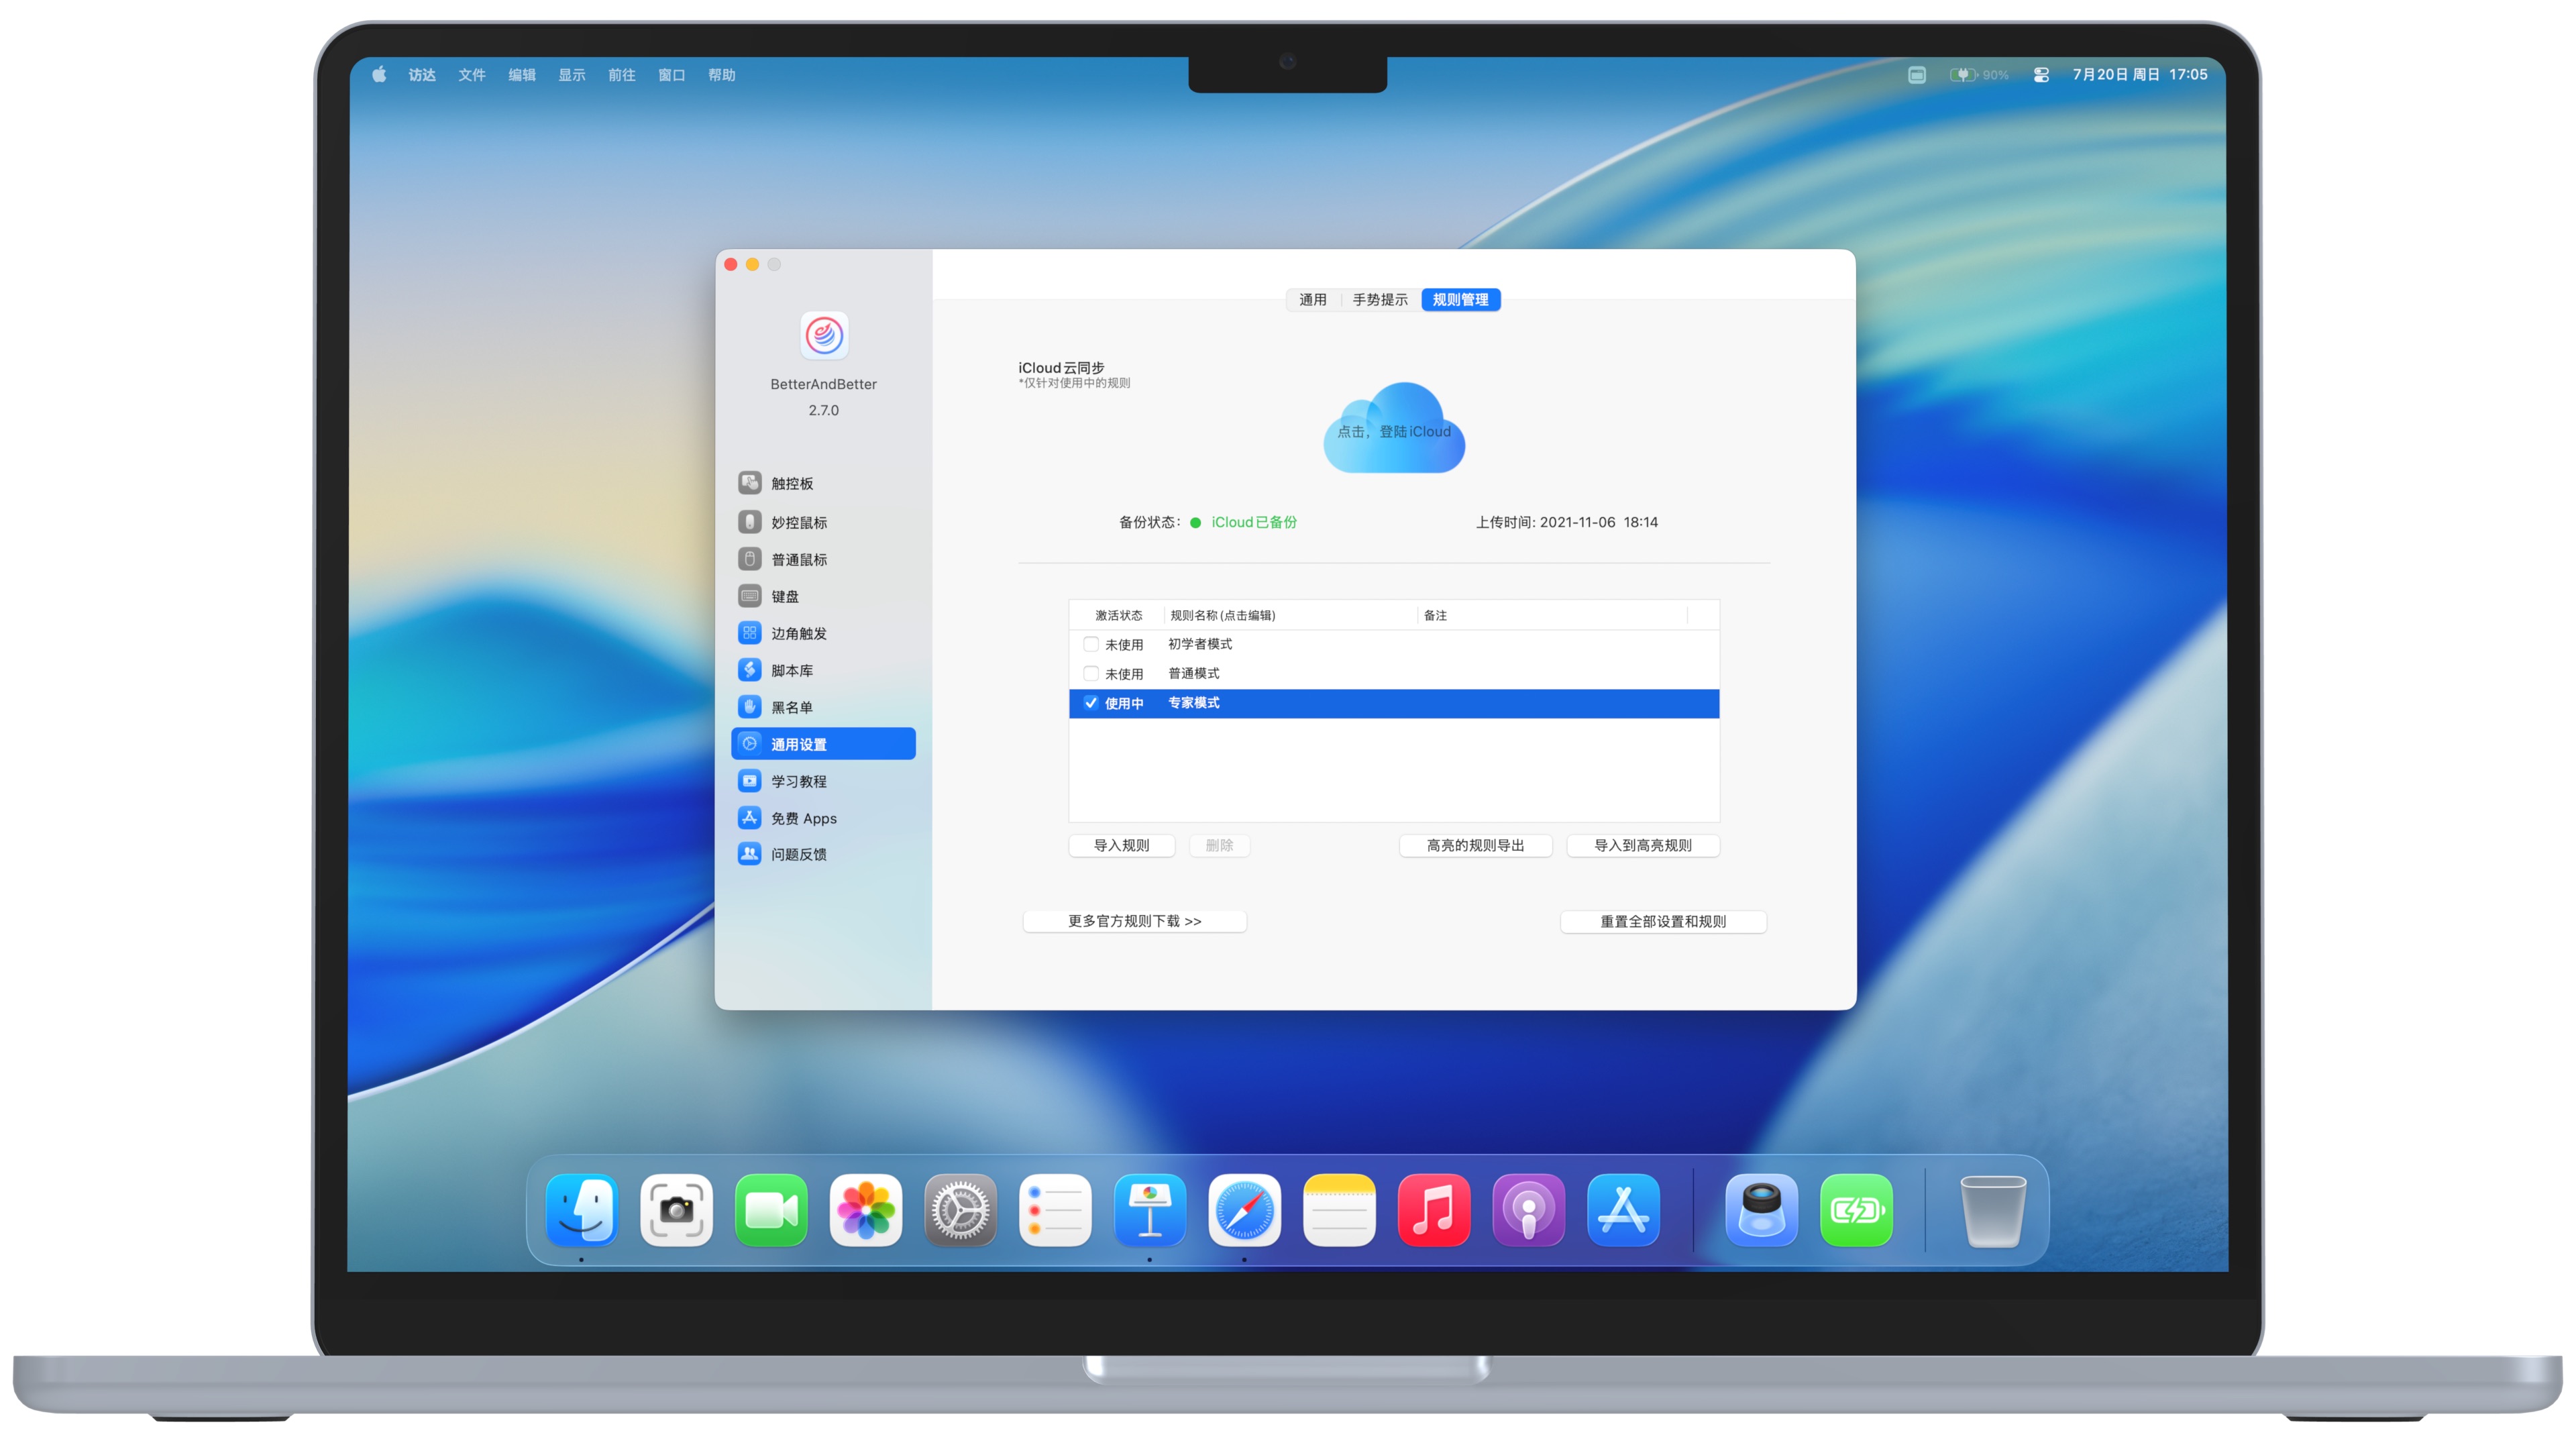Uncheck the active 专家模式 checkbox
This screenshot has height=1449, width=2576.
pos(1090,703)
